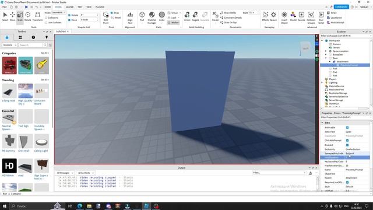Activate the Move tool

coord(12,16)
